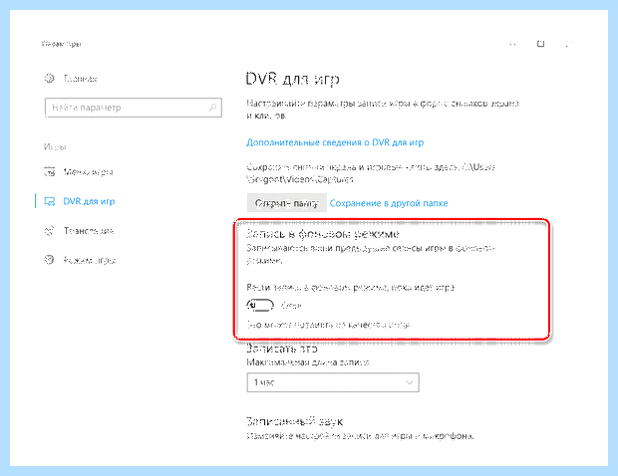Click the Откл toggle state label
618x476 pixels.
pyautogui.click(x=291, y=306)
